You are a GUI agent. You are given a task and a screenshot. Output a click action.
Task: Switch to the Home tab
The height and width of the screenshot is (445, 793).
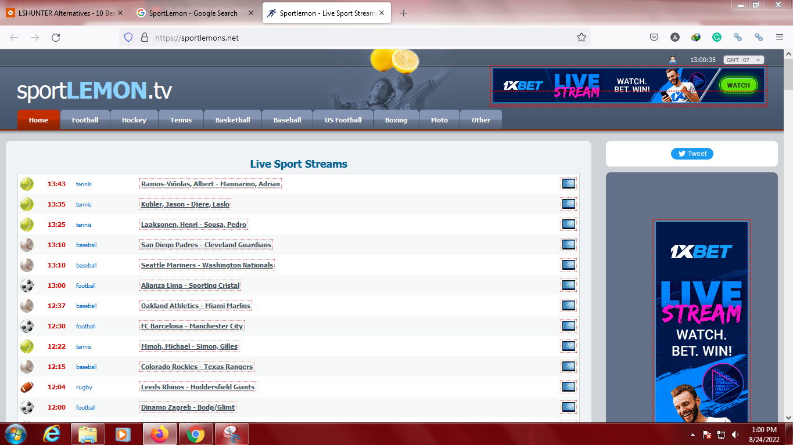pyautogui.click(x=38, y=120)
